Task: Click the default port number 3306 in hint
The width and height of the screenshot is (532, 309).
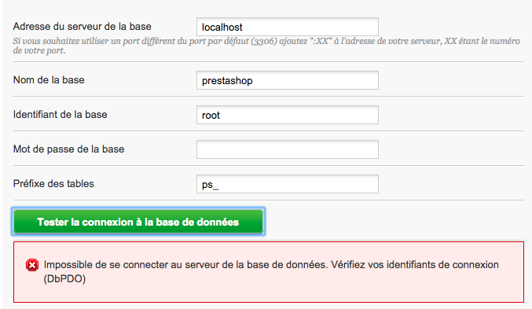Action: pos(264,42)
